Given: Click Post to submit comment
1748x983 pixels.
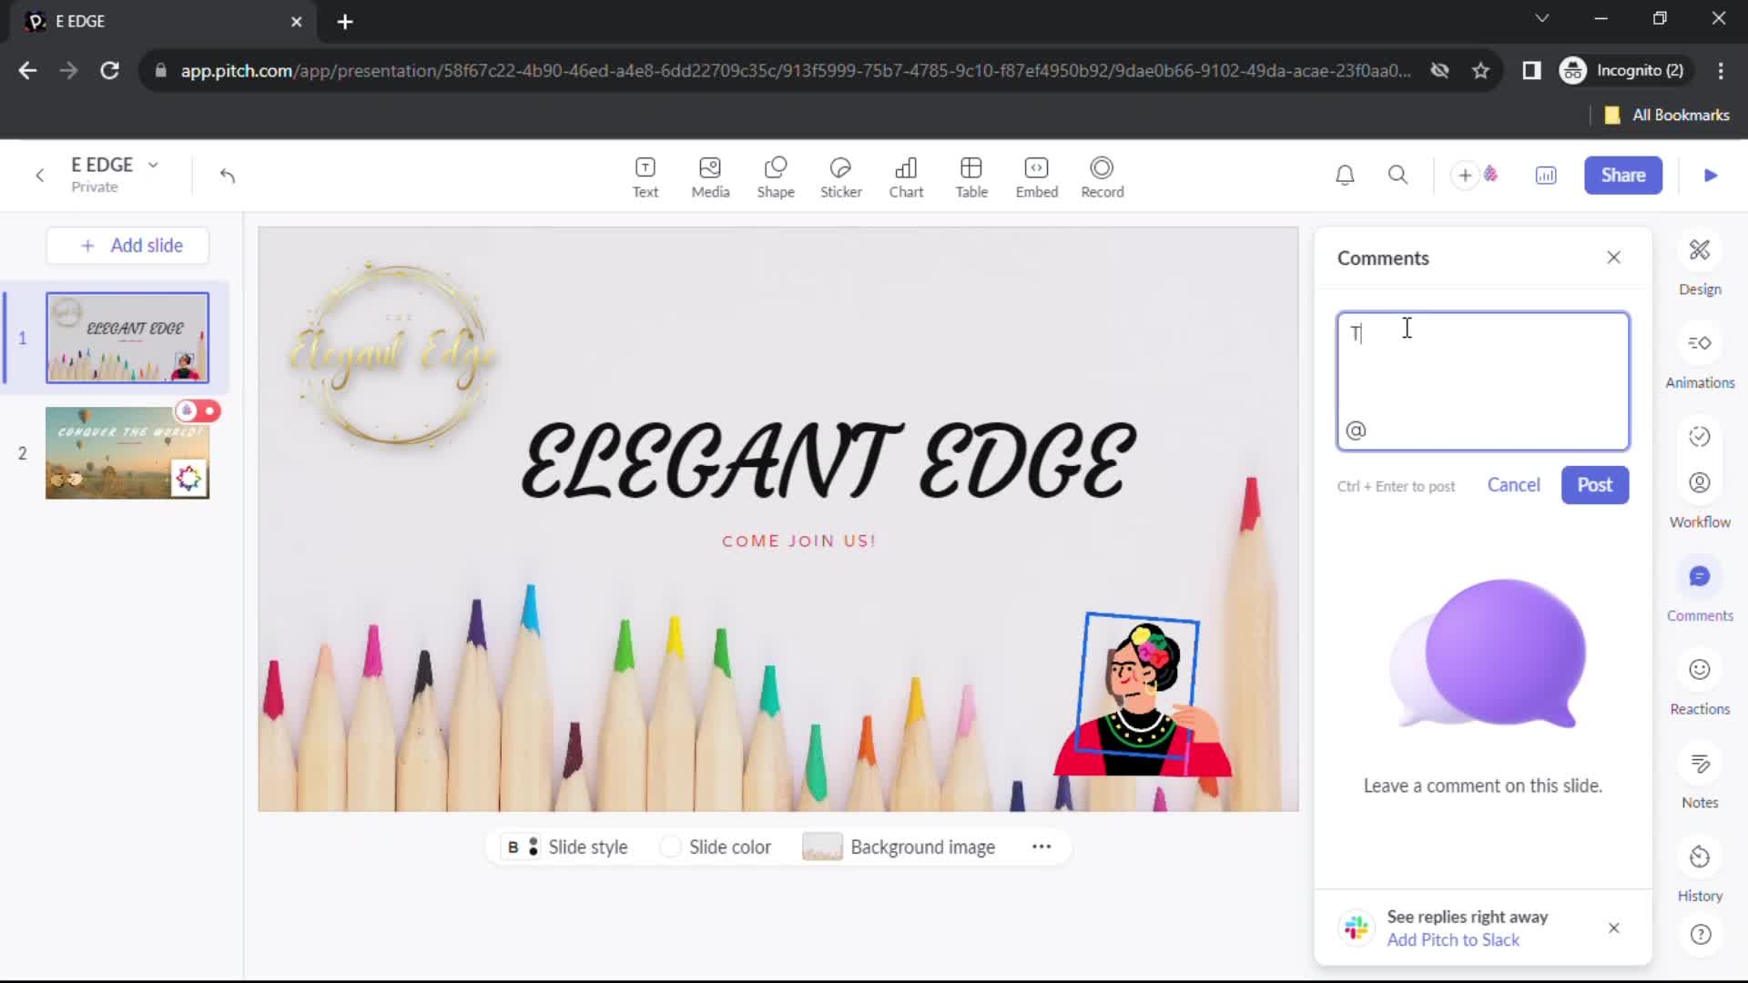Looking at the screenshot, I should click(x=1594, y=483).
